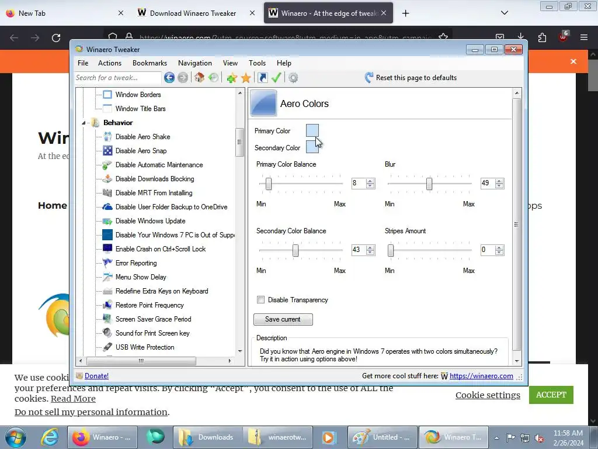Image resolution: width=598 pixels, height=449 pixels.
Task: Select Window Title Bars item
Action: (140, 109)
